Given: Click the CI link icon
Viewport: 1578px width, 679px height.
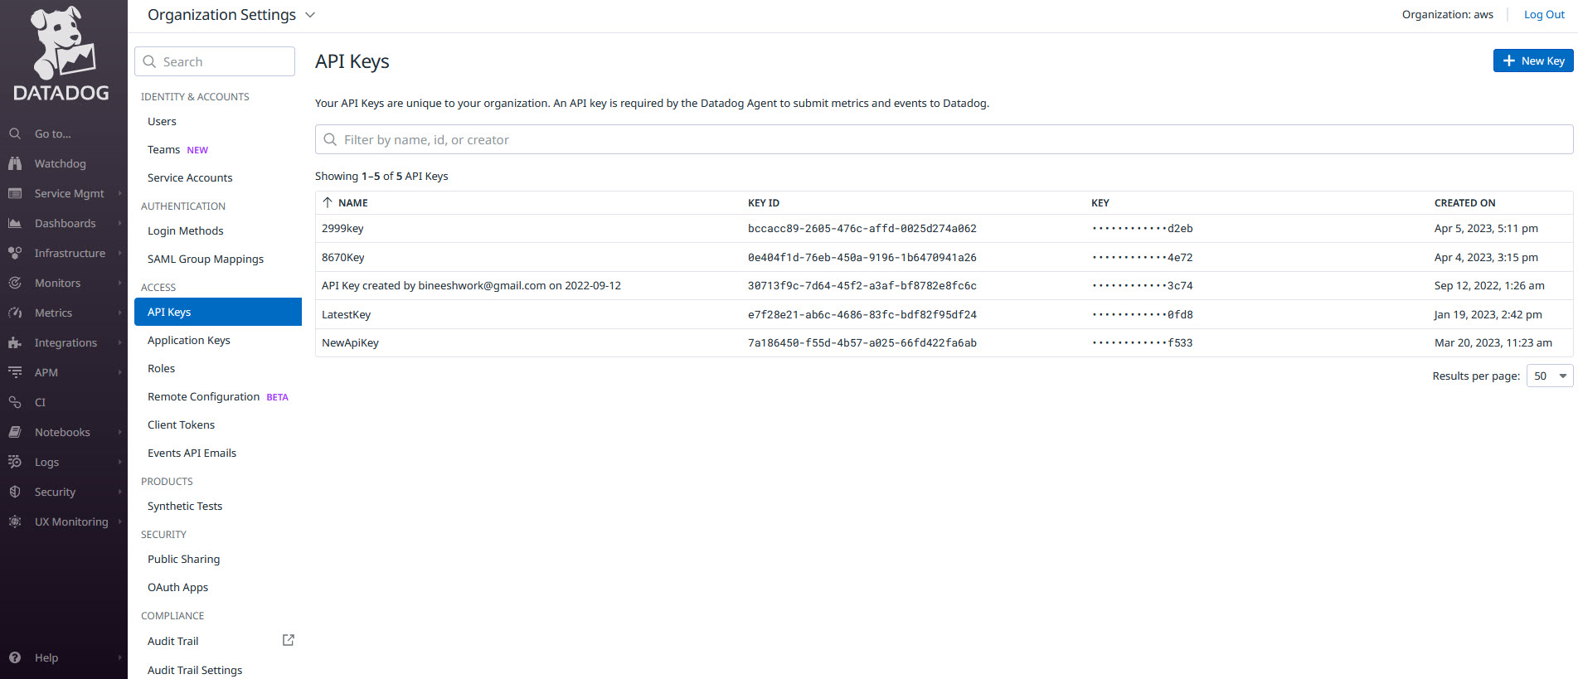Looking at the screenshot, I should [x=15, y=402].
